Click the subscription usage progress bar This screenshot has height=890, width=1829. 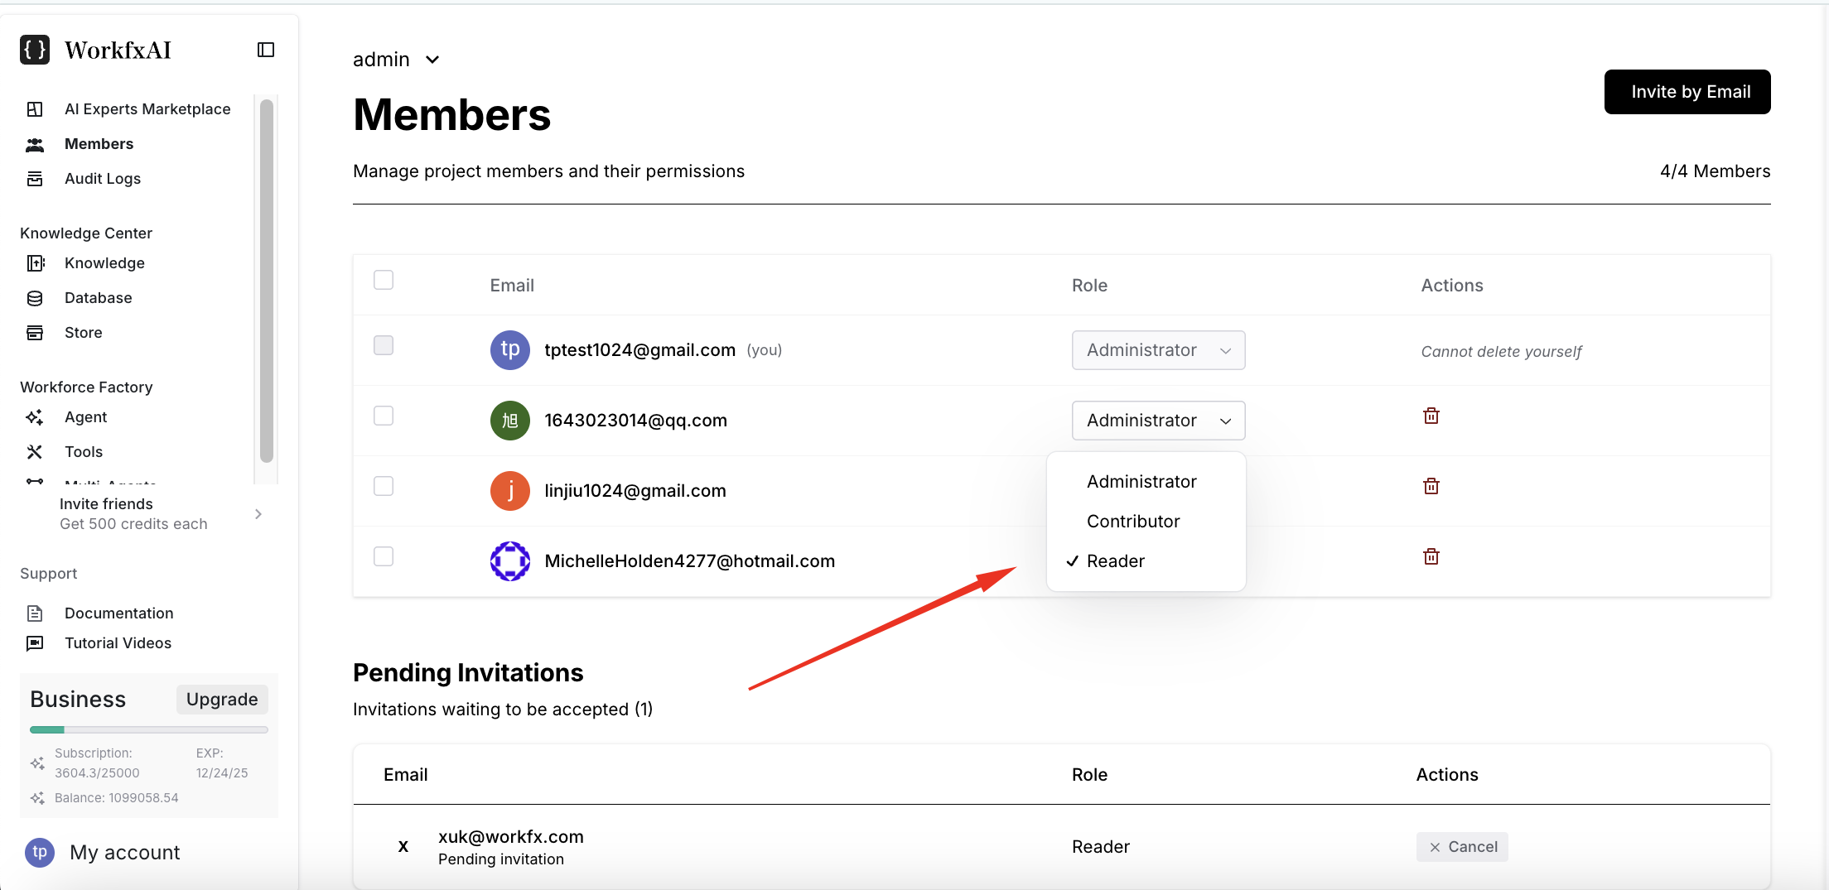[149, 729]
